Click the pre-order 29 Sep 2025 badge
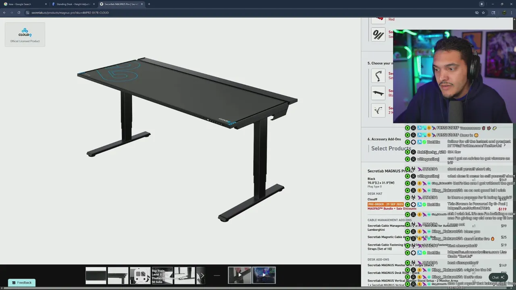The image size is (516, 290). (385, 204)
